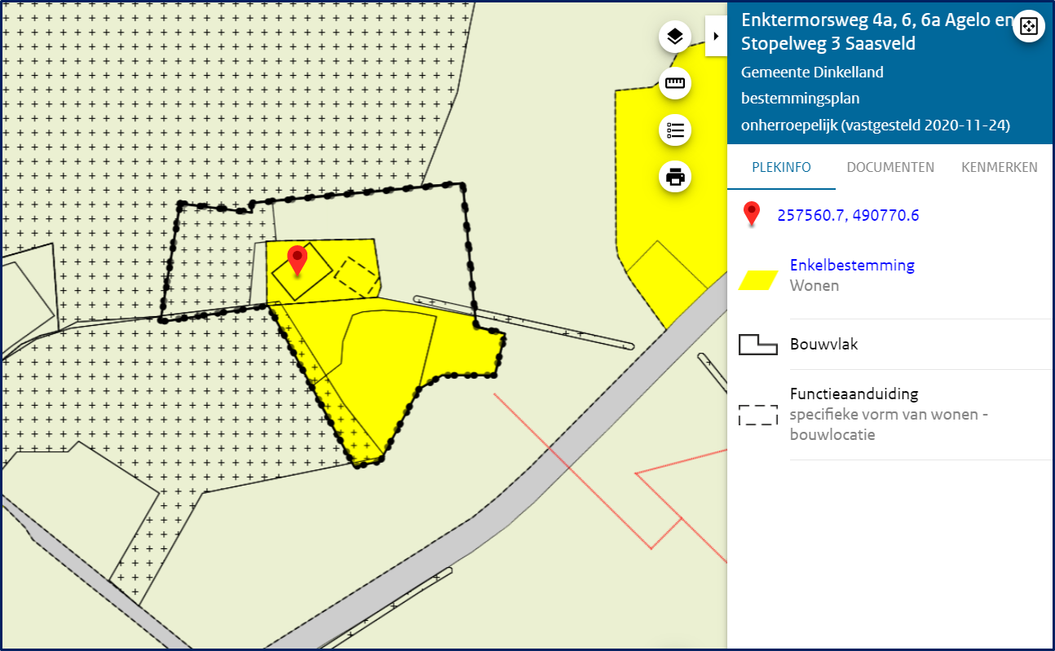Screen dimensions: 1055x651
Task: Open the map layers button
Action: click(675, 37)
